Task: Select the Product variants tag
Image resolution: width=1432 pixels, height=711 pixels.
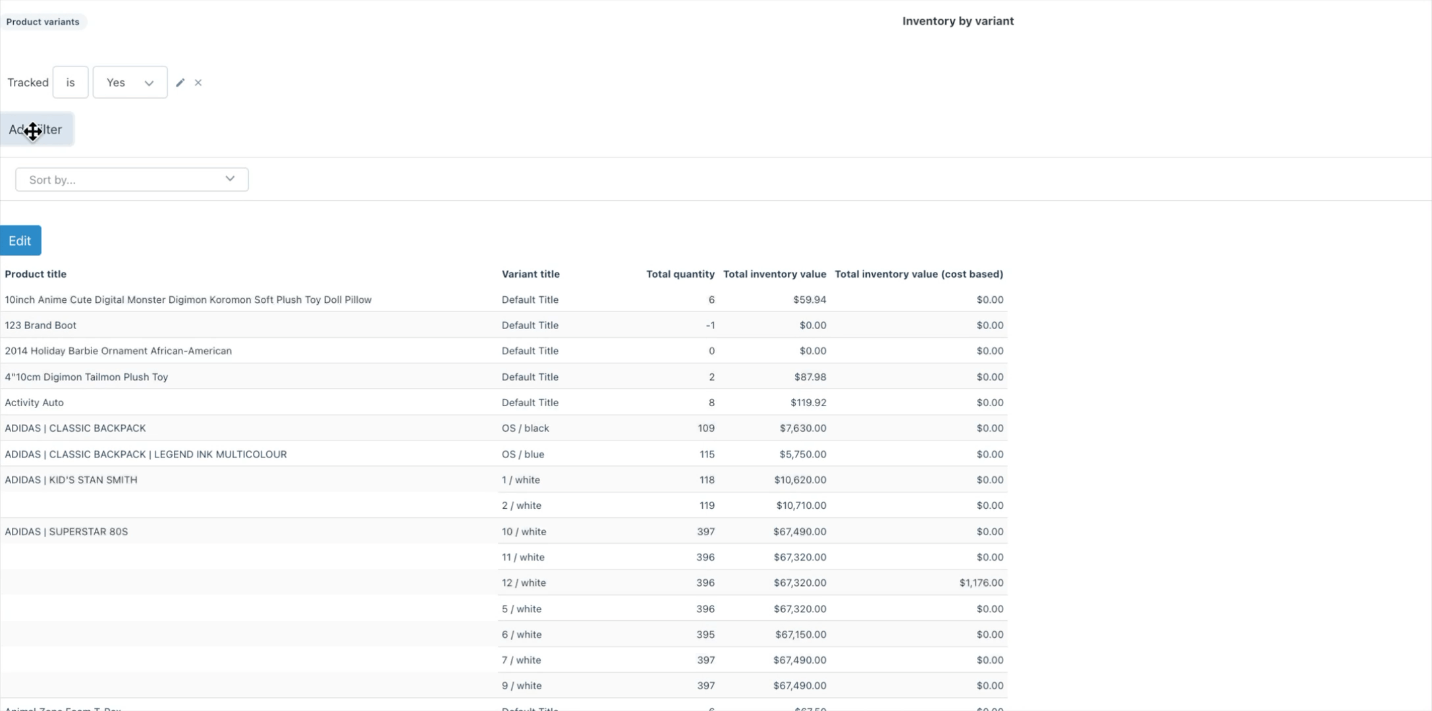Action: coord(43,22)
